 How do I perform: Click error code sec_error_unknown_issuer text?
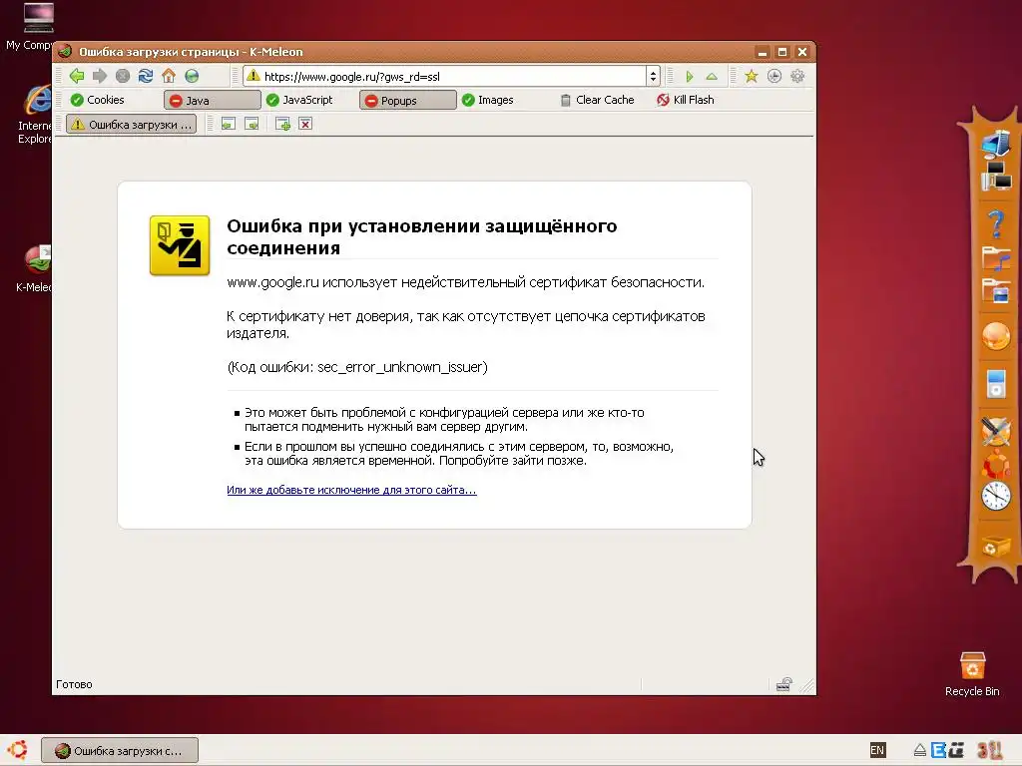point(400,367)
